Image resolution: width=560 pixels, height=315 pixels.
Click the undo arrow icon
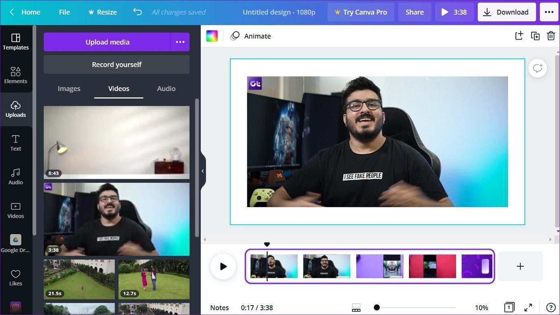coord(138,12)
